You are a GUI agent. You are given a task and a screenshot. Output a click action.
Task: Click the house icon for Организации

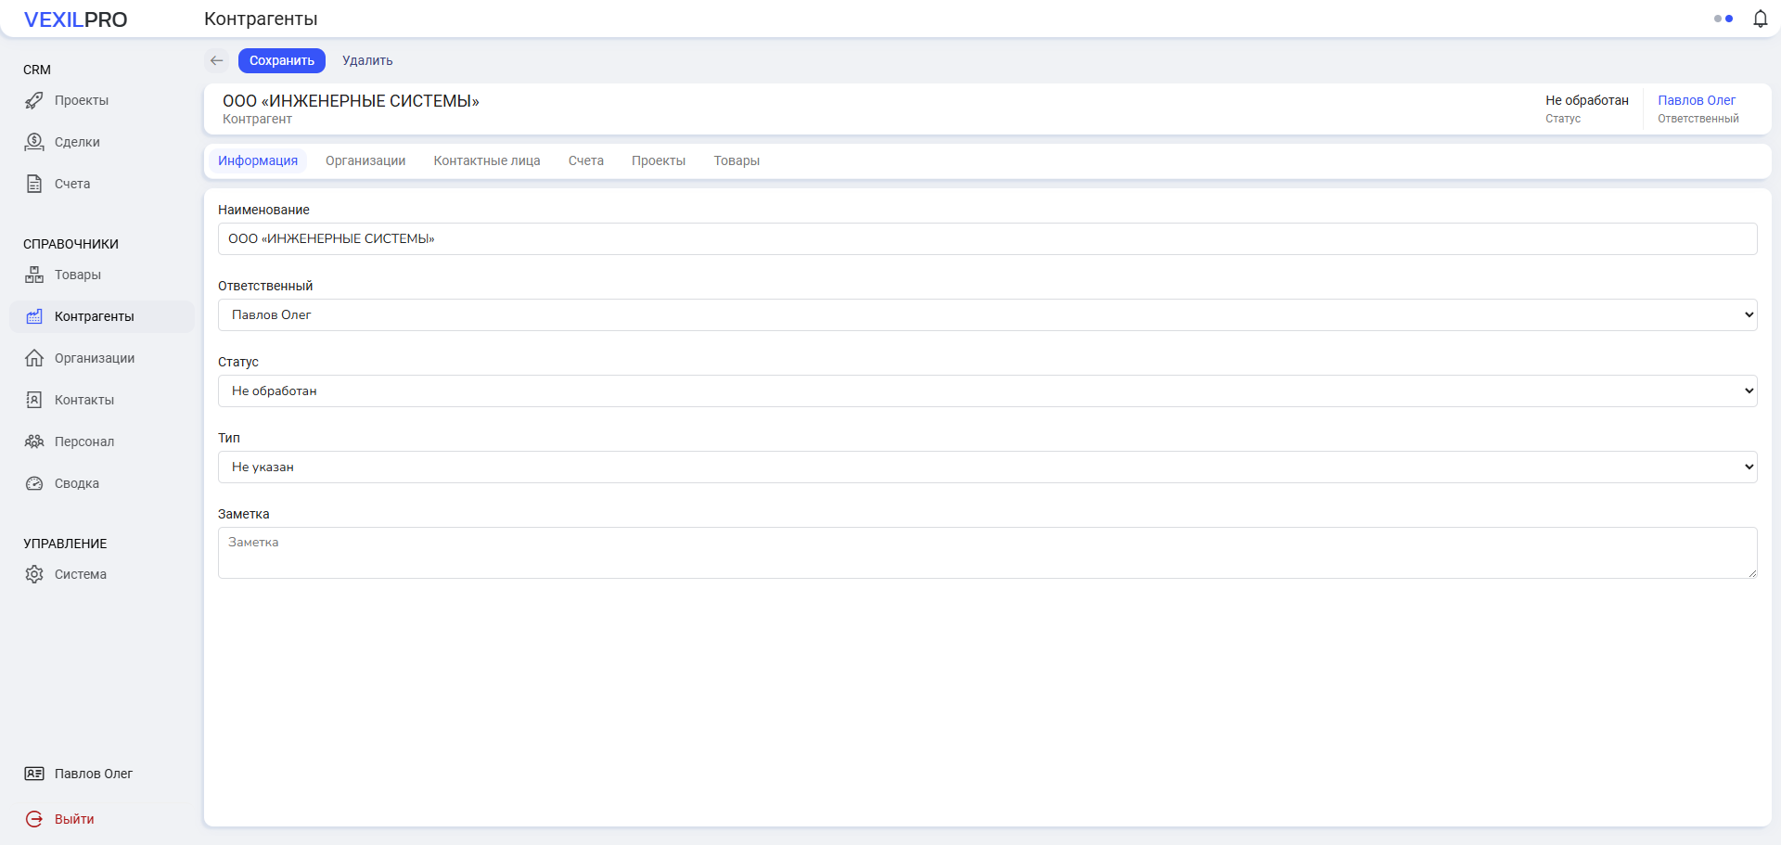pos(34,358)
